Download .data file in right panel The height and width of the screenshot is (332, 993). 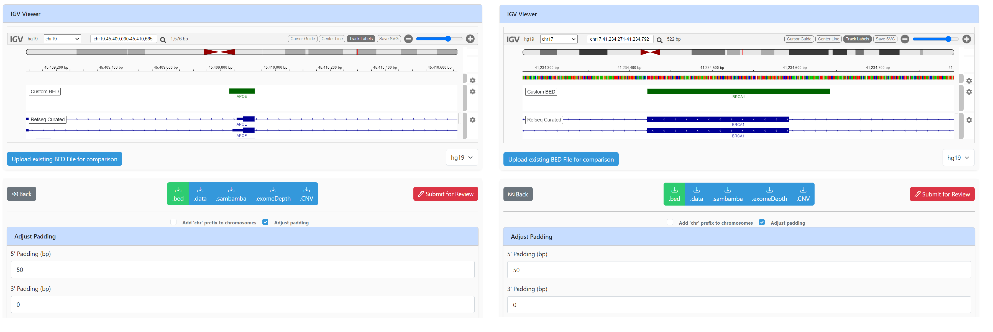[x=697, y=194]
